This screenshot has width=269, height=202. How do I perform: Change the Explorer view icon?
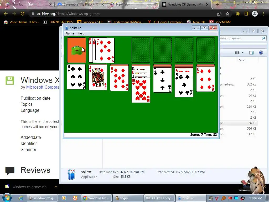(x=237, y=53)
